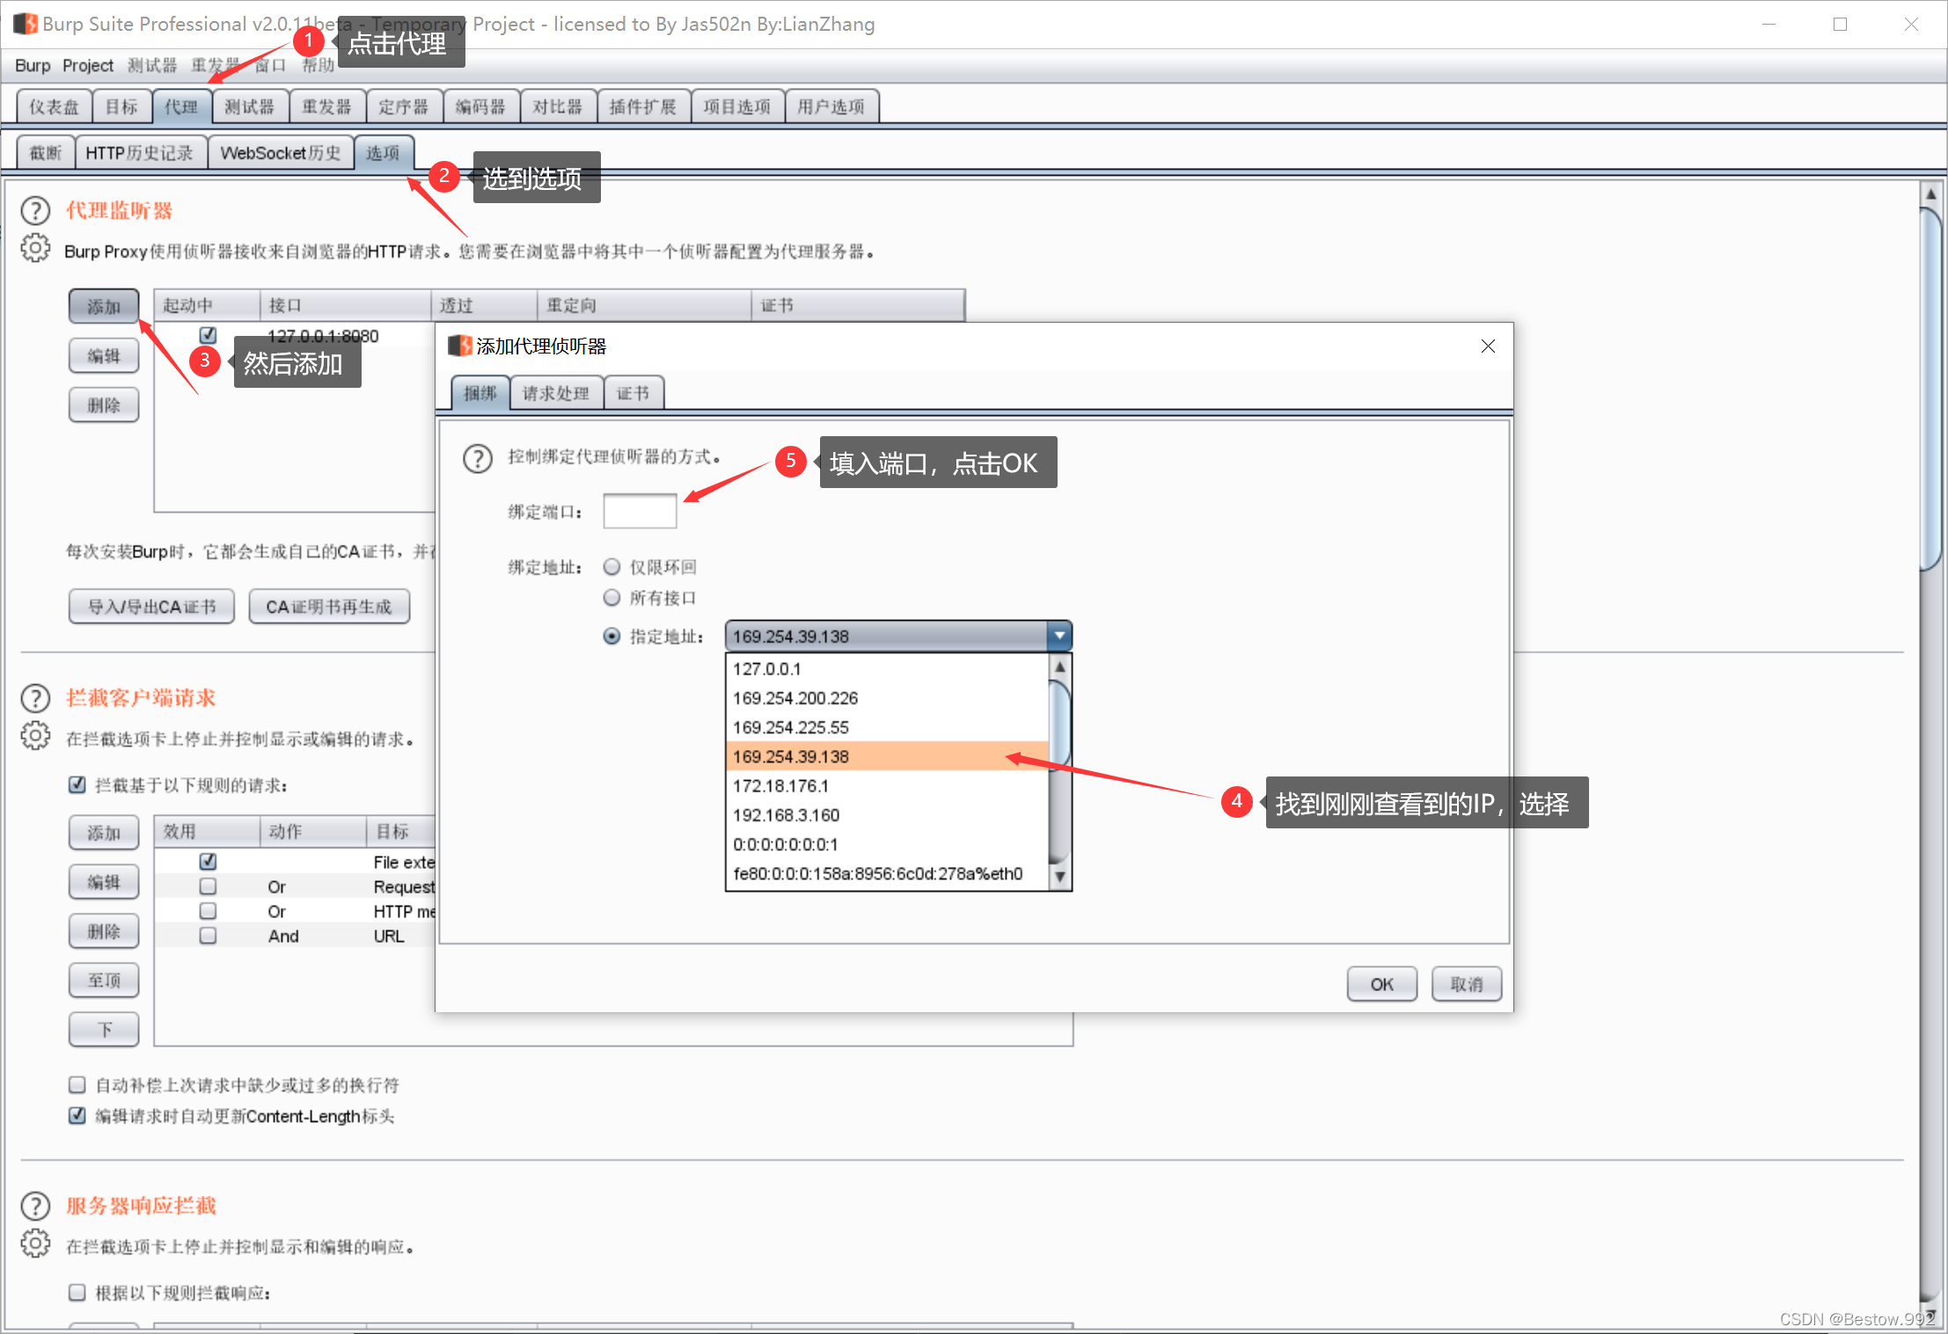Click 至顶 button for intercept rules
Screen dimensions: 1948x1334
pyautogui.click(x=104, y=980)
